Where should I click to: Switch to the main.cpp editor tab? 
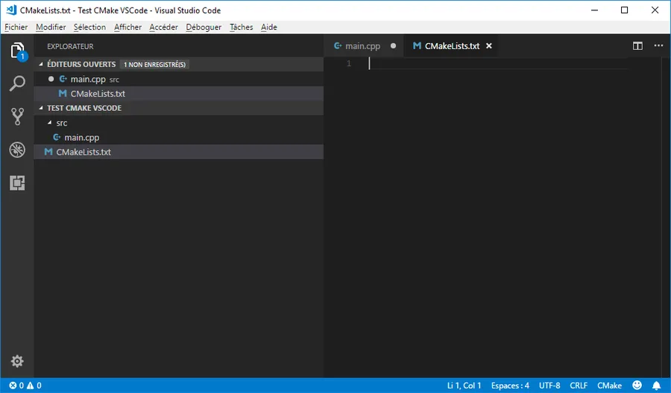pos(363,45)
